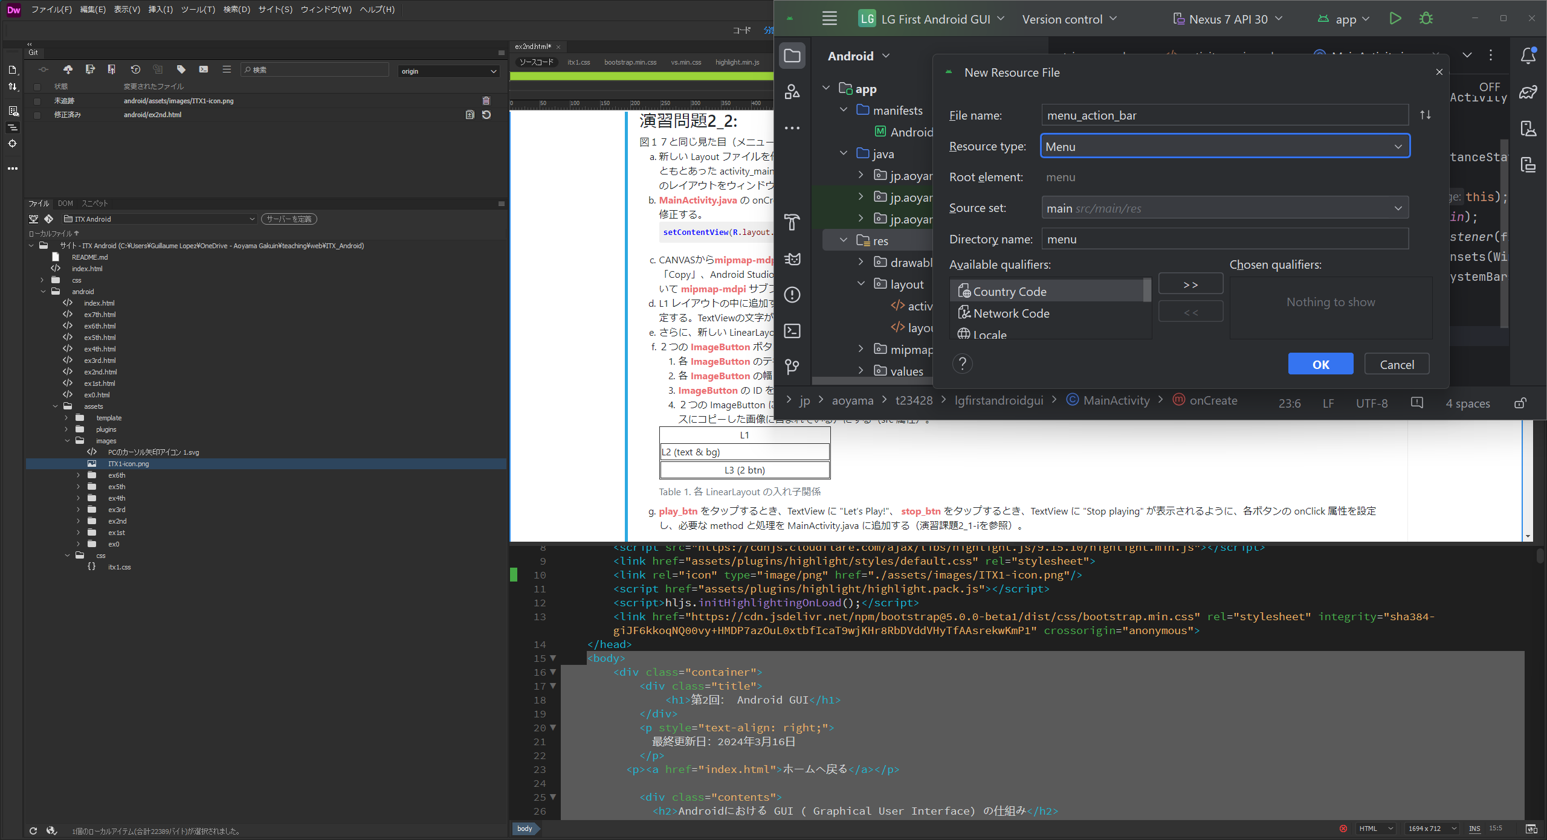Click the Git commit icon in Dreamweaver

click(x=44, y=70)
